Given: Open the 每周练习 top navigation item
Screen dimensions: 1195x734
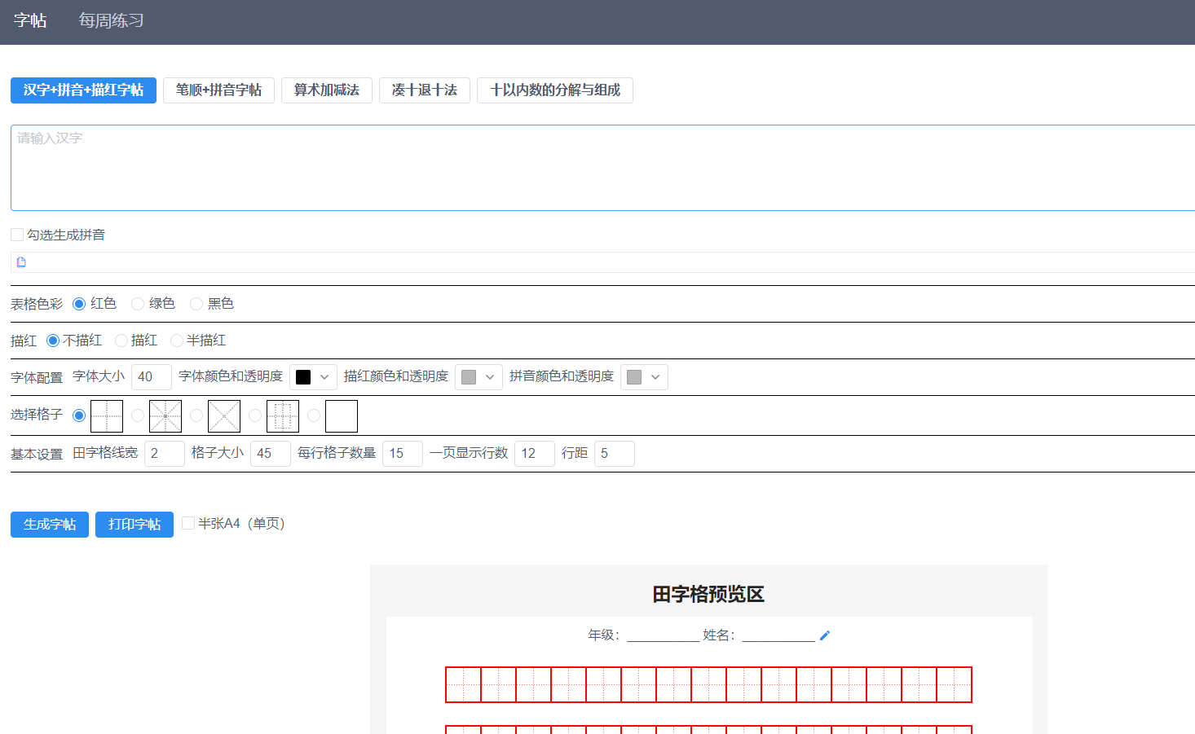Looking at the screenshot, I should coord(111,20).
